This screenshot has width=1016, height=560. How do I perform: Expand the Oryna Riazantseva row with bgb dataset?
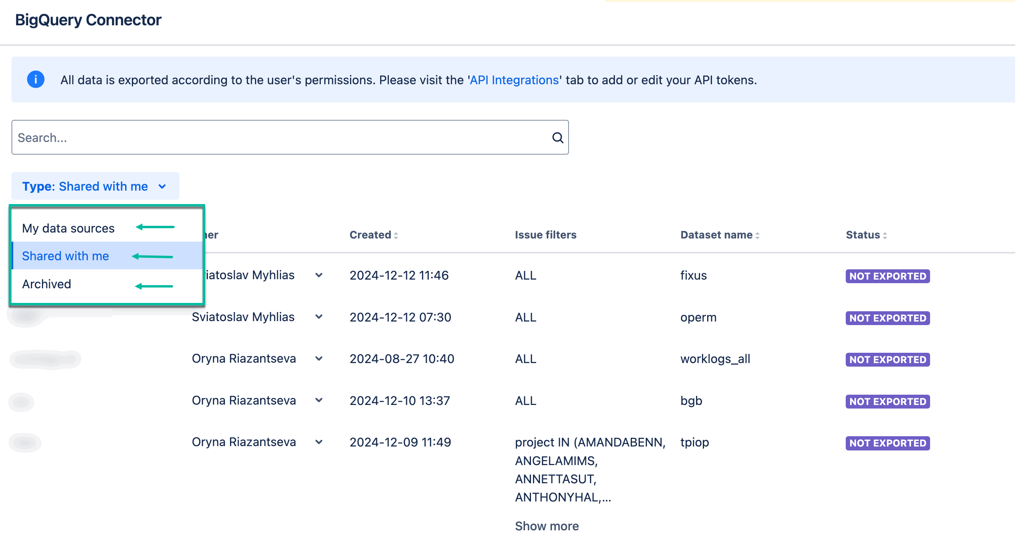(x=319, y=400)
